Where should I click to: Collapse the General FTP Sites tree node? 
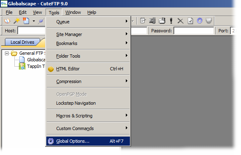[7, 53]
